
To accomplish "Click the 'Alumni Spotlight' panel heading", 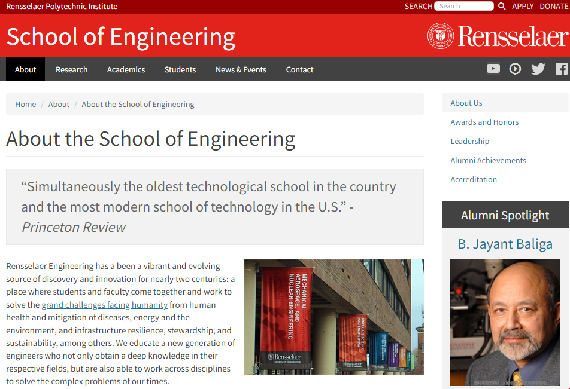I will click(x=505, y=215).
